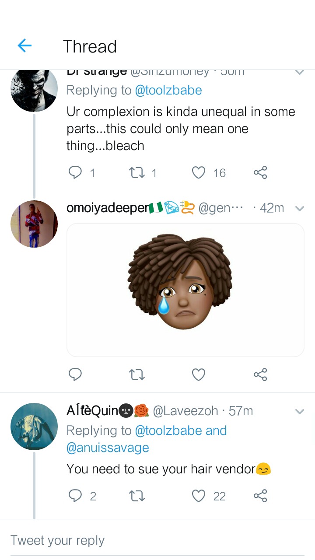The height and width of the screenshot is (560, 315).
Task: Reply to omoiyadeeper's crying memoji tweet
Action: [x=75, y=374]
